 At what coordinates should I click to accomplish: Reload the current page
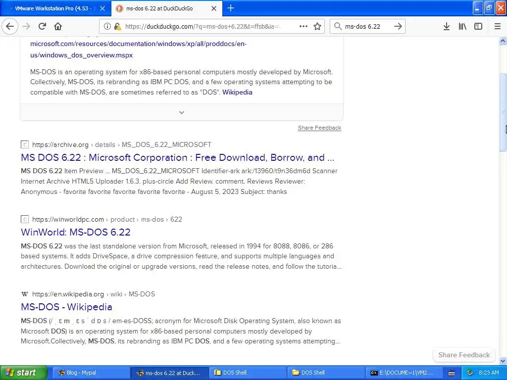click(x=42, y=26)
